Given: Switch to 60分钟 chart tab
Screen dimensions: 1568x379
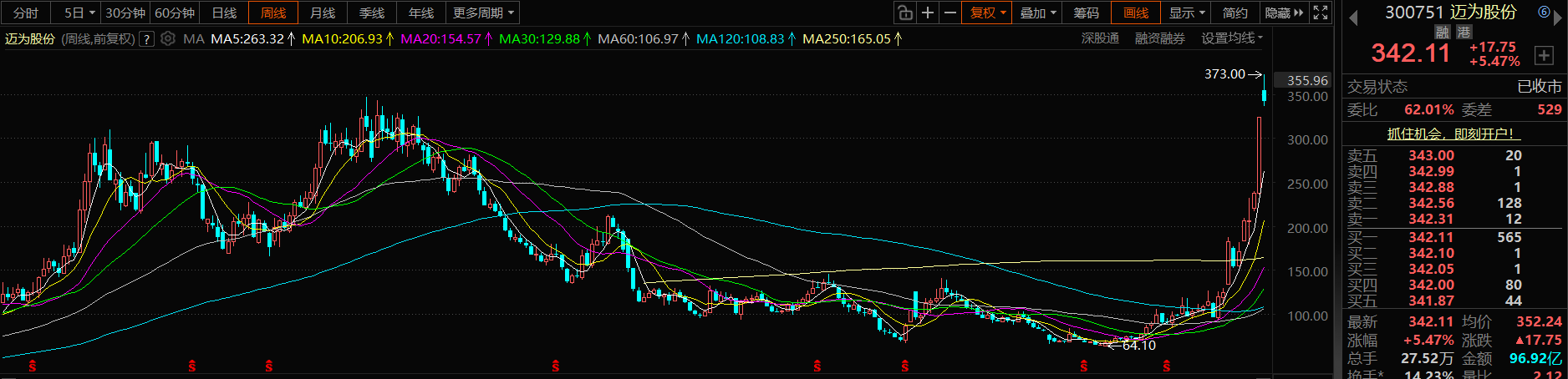Looking at the screenshot, I should [x=175, y=13].
